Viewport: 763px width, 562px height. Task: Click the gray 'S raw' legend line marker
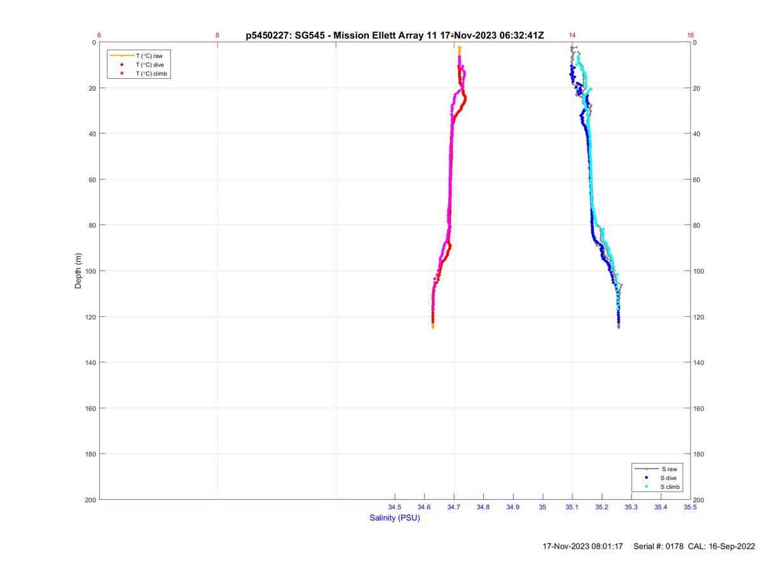[x=646, y=469]
